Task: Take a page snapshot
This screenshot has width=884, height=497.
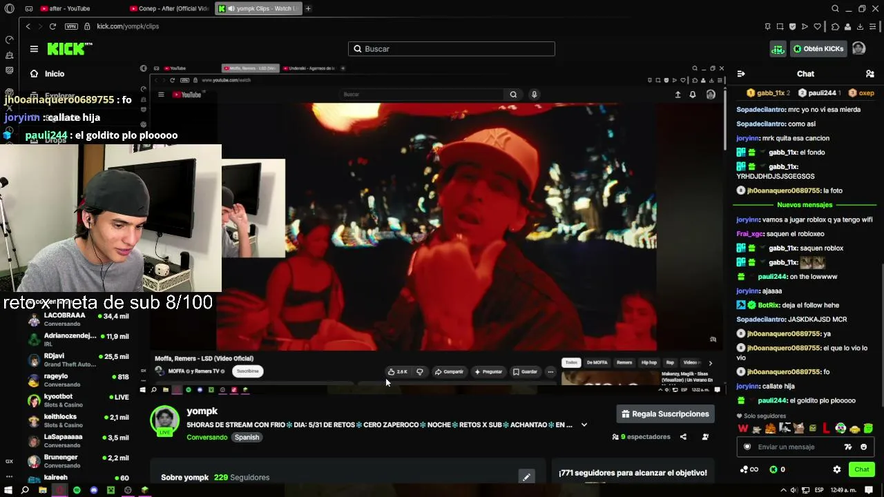Action: 780,26
